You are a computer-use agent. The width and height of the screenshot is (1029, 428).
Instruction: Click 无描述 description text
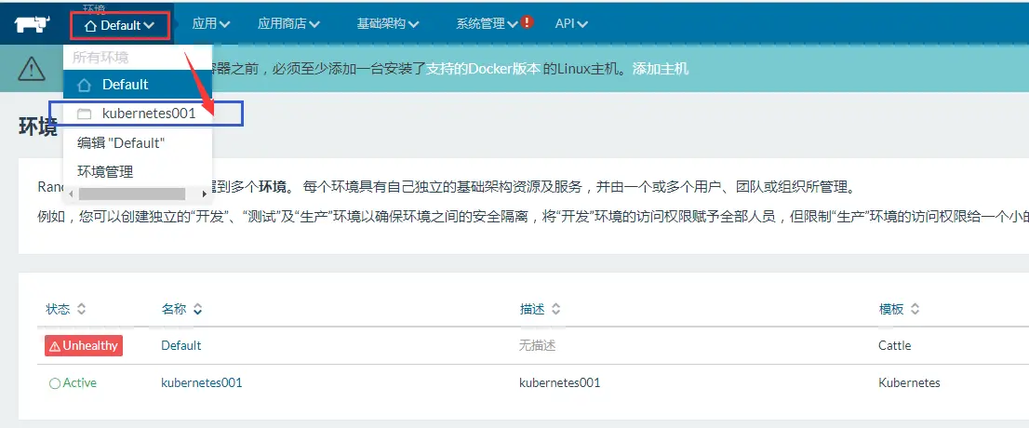pos(538,345)
